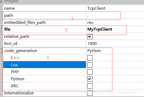Select the path property label
Image resolution: width=144 pixels, height=97 pixels.
coord(8,15)
